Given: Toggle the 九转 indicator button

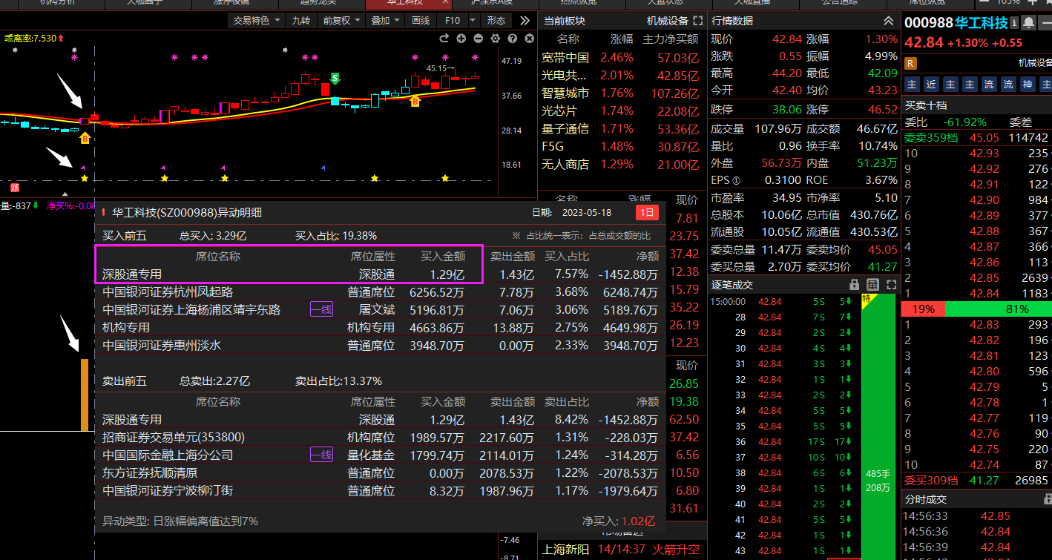Looking at the screenshot, I should click(300, 21).
